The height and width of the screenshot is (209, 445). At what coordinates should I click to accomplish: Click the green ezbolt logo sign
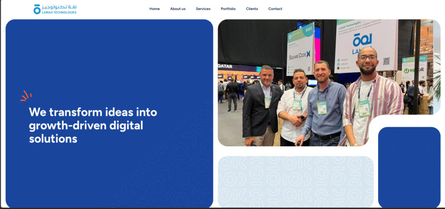(409, 70)
